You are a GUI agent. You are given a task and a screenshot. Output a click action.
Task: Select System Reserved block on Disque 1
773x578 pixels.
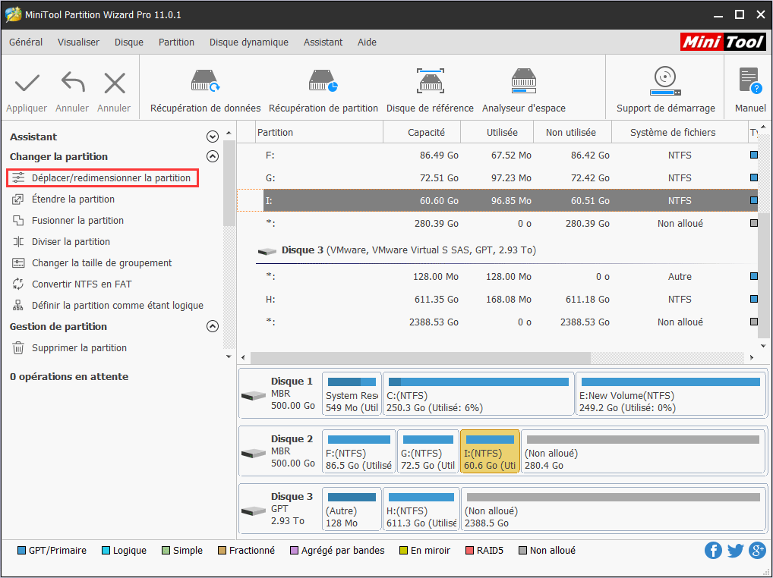click(x=352, y=394)
